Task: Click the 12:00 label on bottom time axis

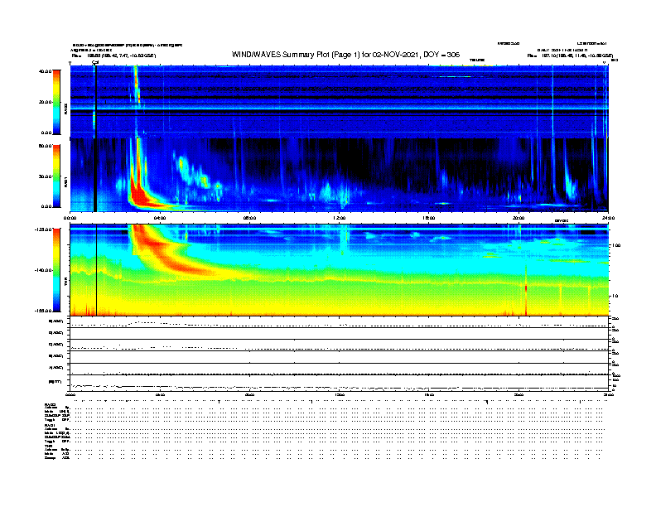Action: (x=340, y=394)
